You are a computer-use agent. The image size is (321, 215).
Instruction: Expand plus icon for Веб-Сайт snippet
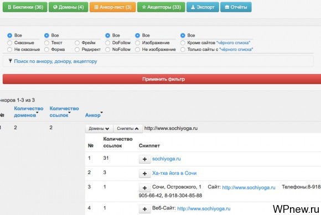click(144, 209)
